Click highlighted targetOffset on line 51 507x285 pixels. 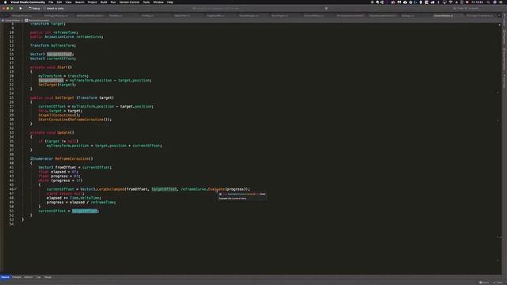tap(85, 211)
